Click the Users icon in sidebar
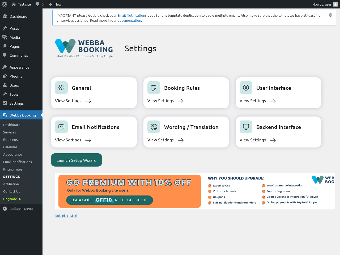The image size is (340, 255). [x=5, y=85]
